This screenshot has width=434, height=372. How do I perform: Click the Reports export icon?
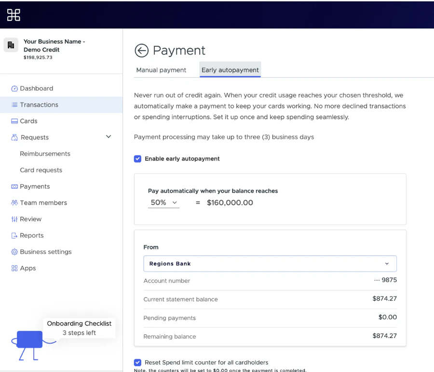point(14,235)
